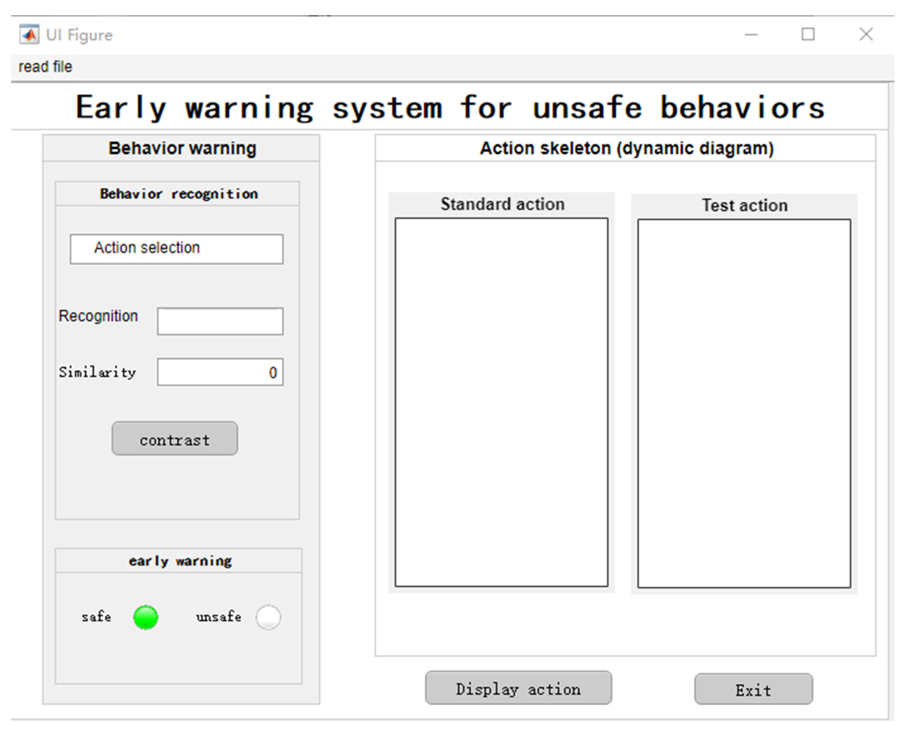Click the white unsafe indicator lamp

(268, 617)
